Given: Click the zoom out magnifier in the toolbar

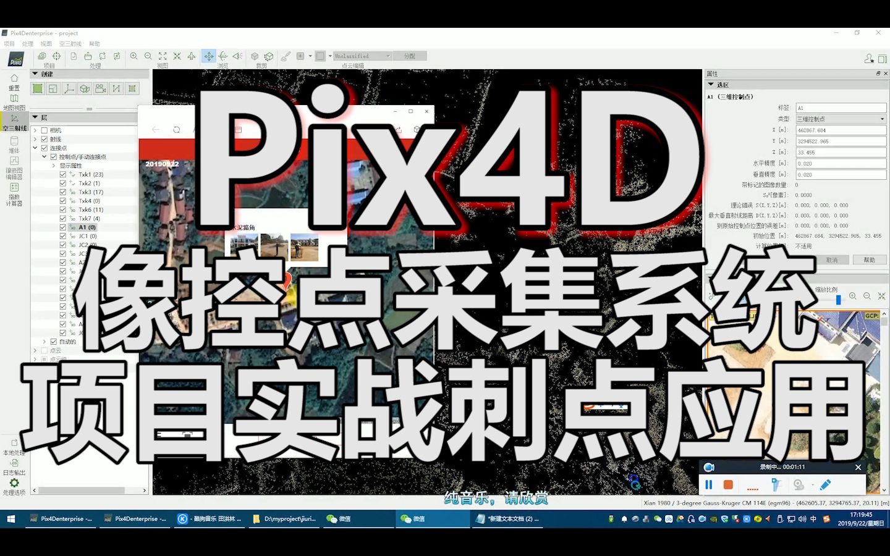Looking at the screenshot, I should coord(148,56).
